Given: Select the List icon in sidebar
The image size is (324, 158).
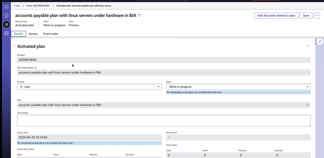Looking at the screenshot, I should click(6, 24).
